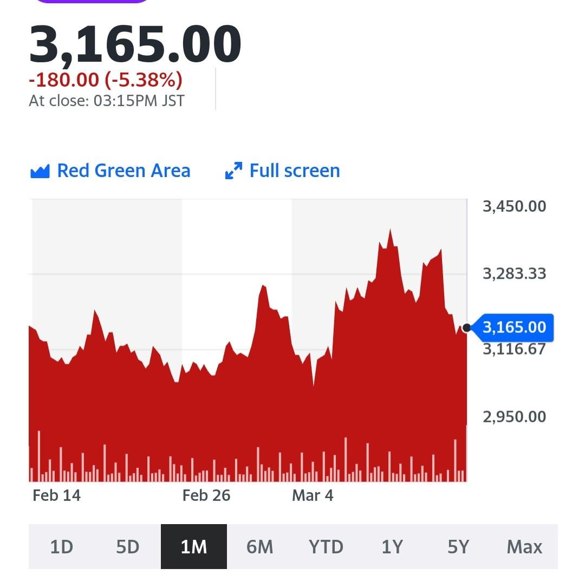This screenshot has height=588, width=585.
Task: Select the 1Y time range tab
Action: pos(392,547)
